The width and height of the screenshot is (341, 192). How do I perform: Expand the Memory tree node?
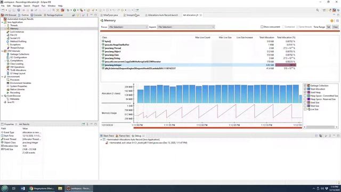[5, 29]
